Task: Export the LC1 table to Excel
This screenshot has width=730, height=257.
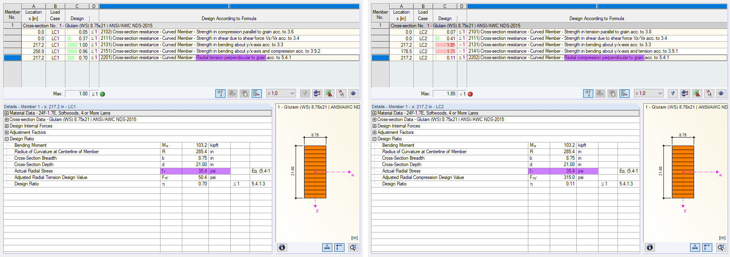Action: (329, 93)
